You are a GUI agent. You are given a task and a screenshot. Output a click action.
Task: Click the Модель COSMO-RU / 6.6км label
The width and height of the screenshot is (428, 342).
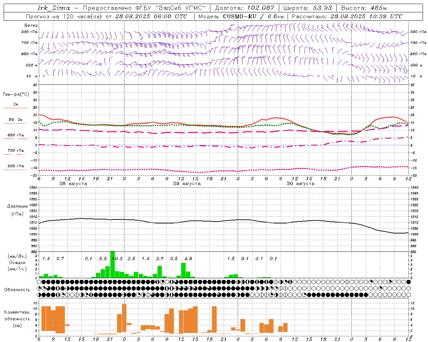tap(241, 16)
